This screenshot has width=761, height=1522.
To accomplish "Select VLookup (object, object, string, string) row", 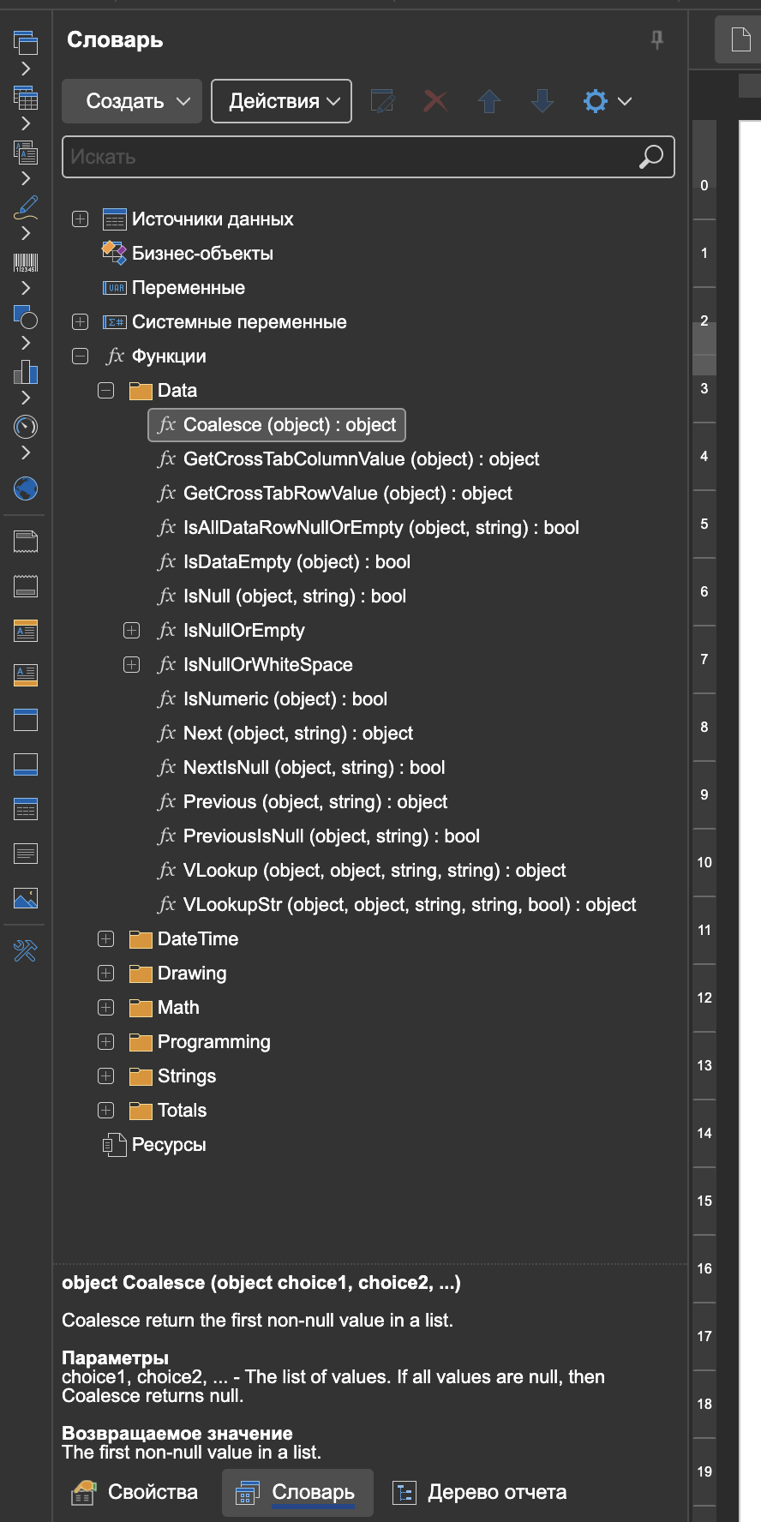I will coord(361,871).
